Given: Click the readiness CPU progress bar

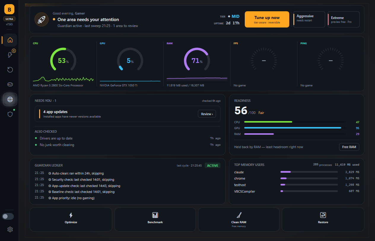Looking at the screenshot, I should pos(295,122).
